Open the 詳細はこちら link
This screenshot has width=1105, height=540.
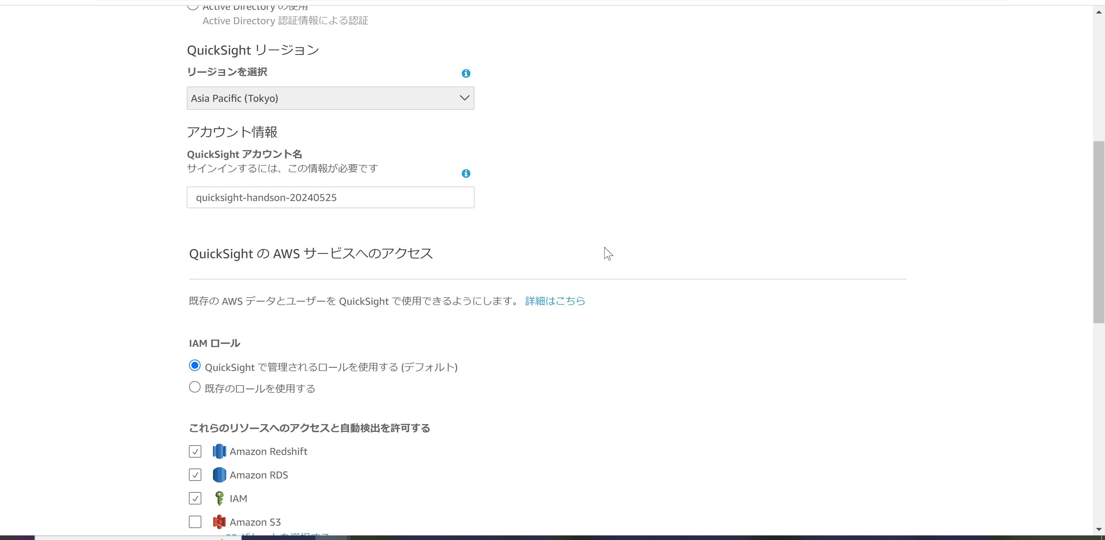(x=555, y=301)
